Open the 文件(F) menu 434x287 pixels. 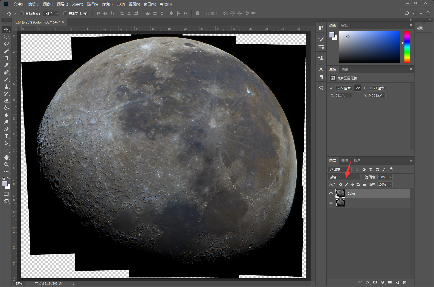click(19, 4)
